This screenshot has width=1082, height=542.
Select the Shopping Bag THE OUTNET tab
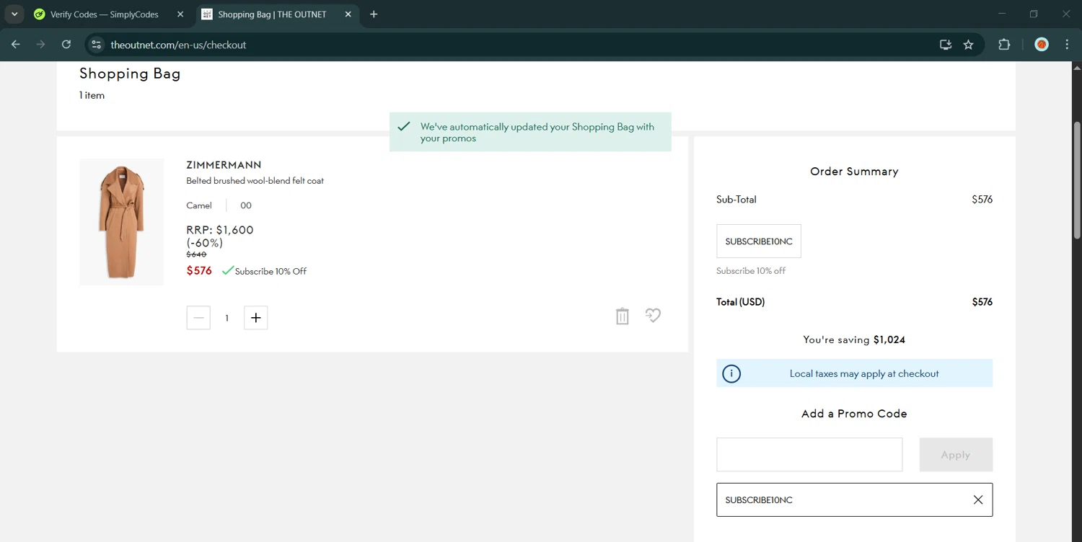[x=272, y=14]
